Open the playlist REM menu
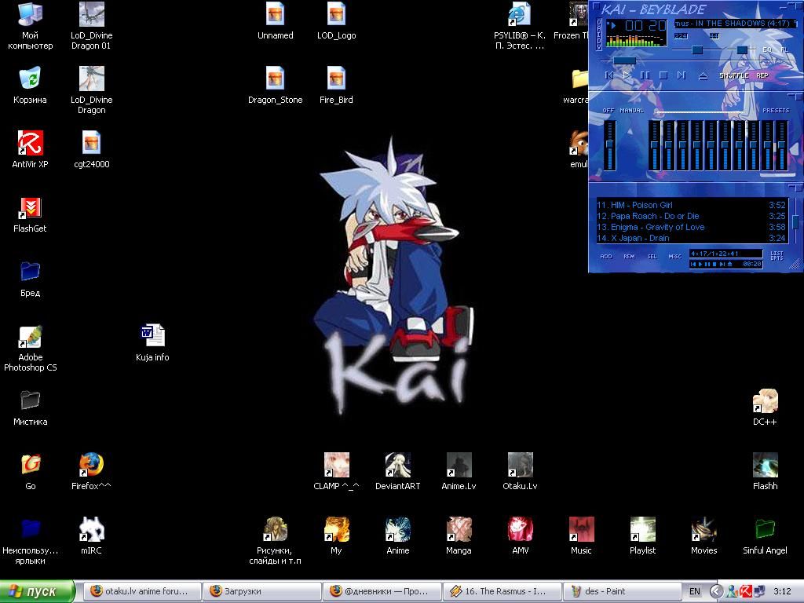The width and height of the screenshot is (804, 603). tap(629, 257)
